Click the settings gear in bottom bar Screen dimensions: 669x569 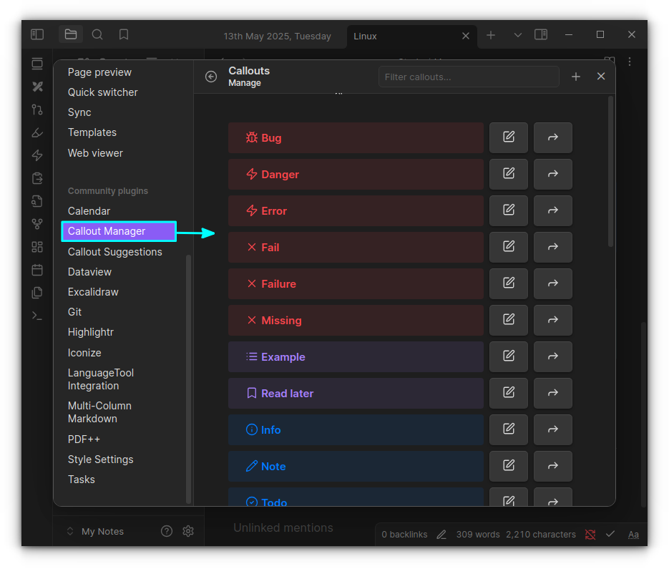pos(188,531)
